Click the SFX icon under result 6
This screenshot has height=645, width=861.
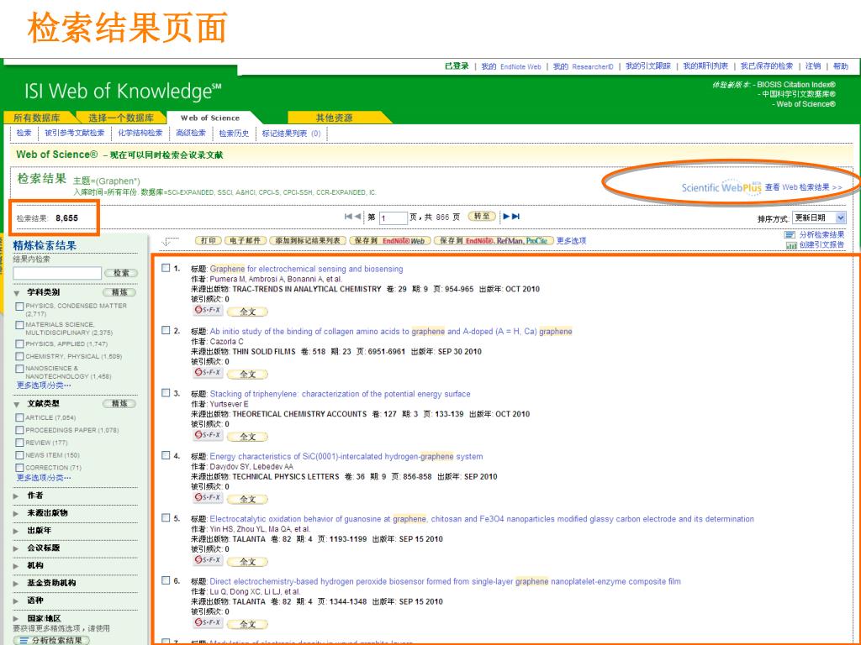click(x=208, y=622)
